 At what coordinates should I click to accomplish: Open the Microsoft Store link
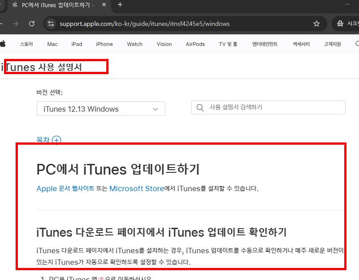(137, 188)
